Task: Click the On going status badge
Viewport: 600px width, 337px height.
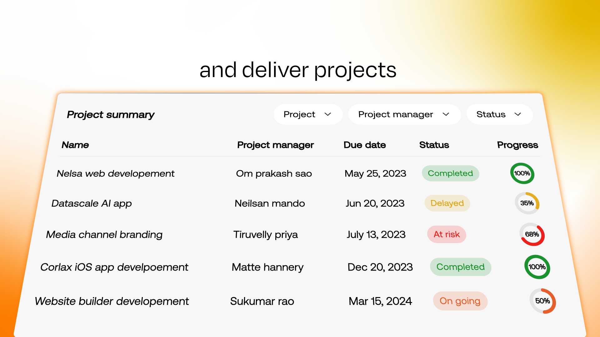Action: [460, 301]
